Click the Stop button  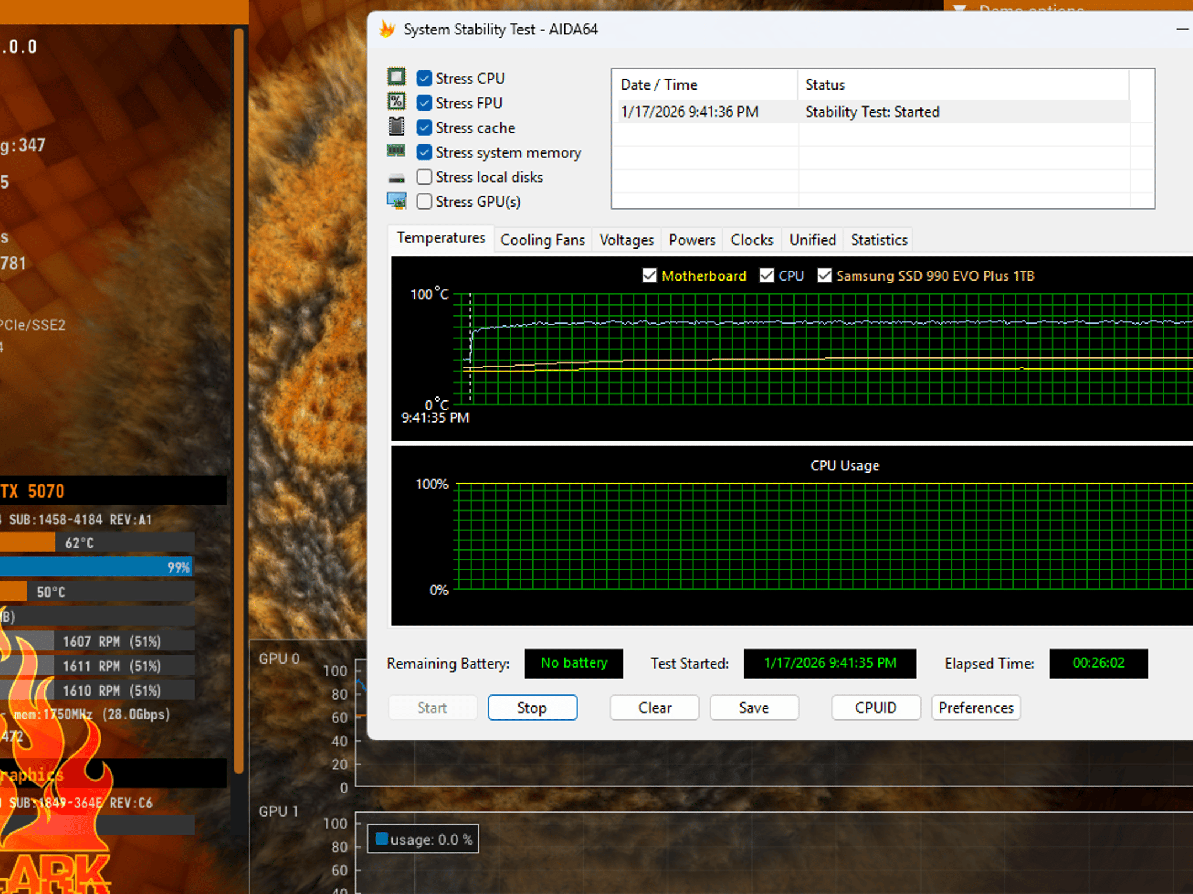(532, 708)
